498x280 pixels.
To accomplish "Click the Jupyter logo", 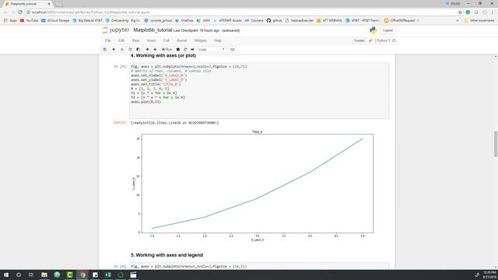I will (116, 30).
